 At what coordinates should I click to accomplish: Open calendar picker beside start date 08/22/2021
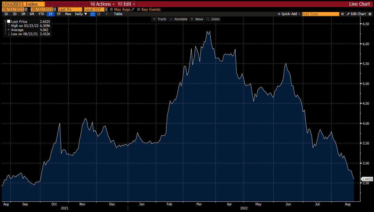[26, 10]
